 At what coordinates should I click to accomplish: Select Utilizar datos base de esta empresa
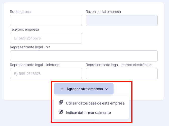point(91,103)
